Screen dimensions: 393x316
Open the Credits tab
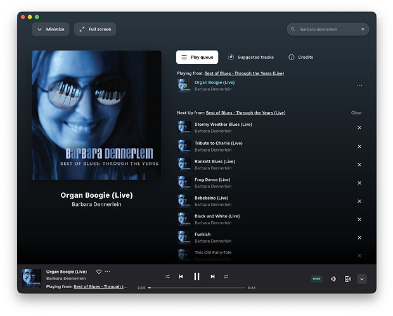coord(300,58)
